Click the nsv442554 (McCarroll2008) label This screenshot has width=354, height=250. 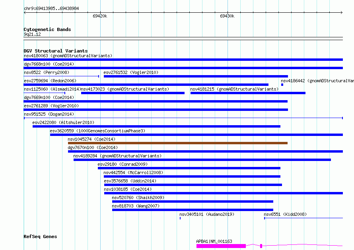coord(133,172)
